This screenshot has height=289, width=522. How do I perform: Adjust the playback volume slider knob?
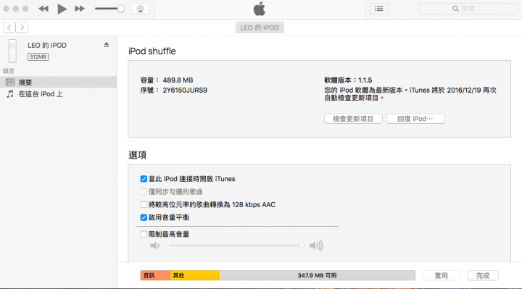coord(121,9)
